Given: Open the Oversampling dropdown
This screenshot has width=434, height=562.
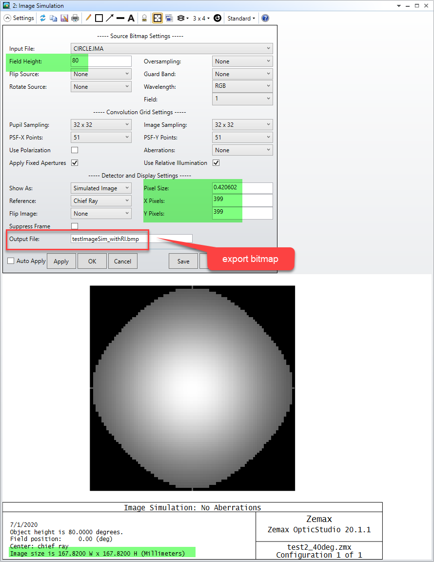Looking at the screenshot, I should (x=242, y=61).
